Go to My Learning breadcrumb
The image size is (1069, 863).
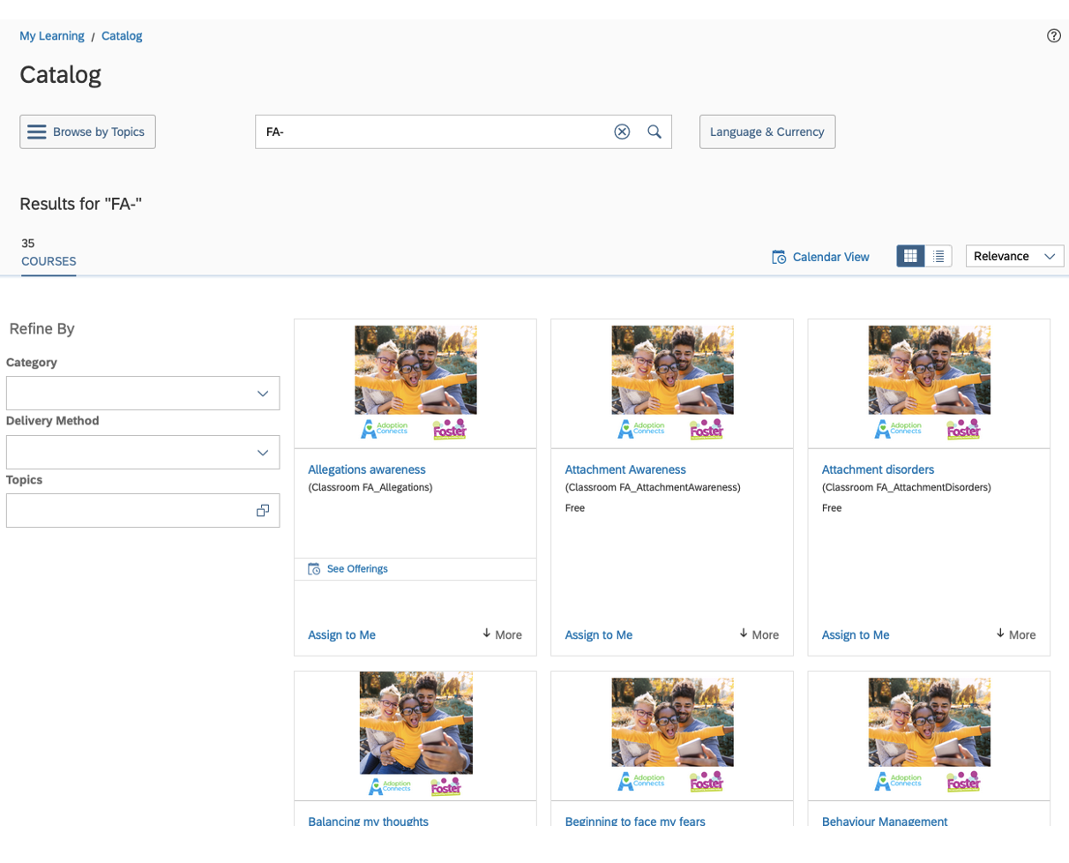click(52, 36)
